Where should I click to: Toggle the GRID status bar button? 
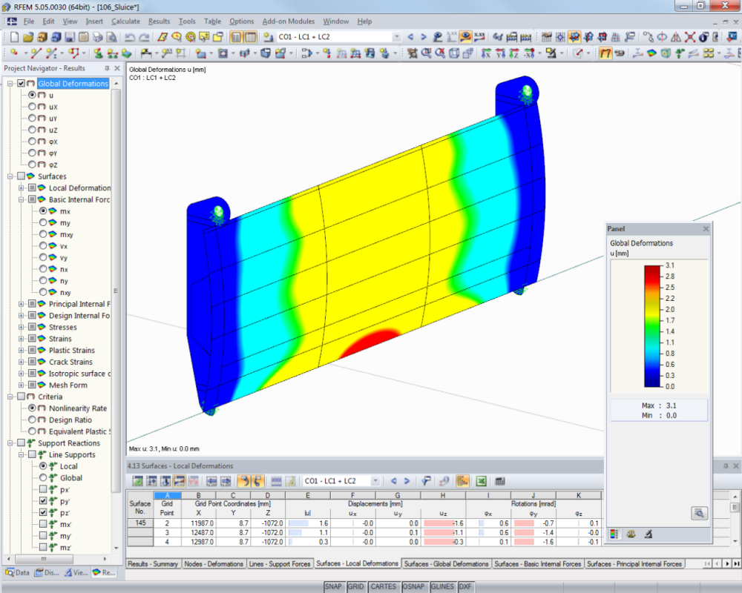pyautogui.click(x=355, y=586)
